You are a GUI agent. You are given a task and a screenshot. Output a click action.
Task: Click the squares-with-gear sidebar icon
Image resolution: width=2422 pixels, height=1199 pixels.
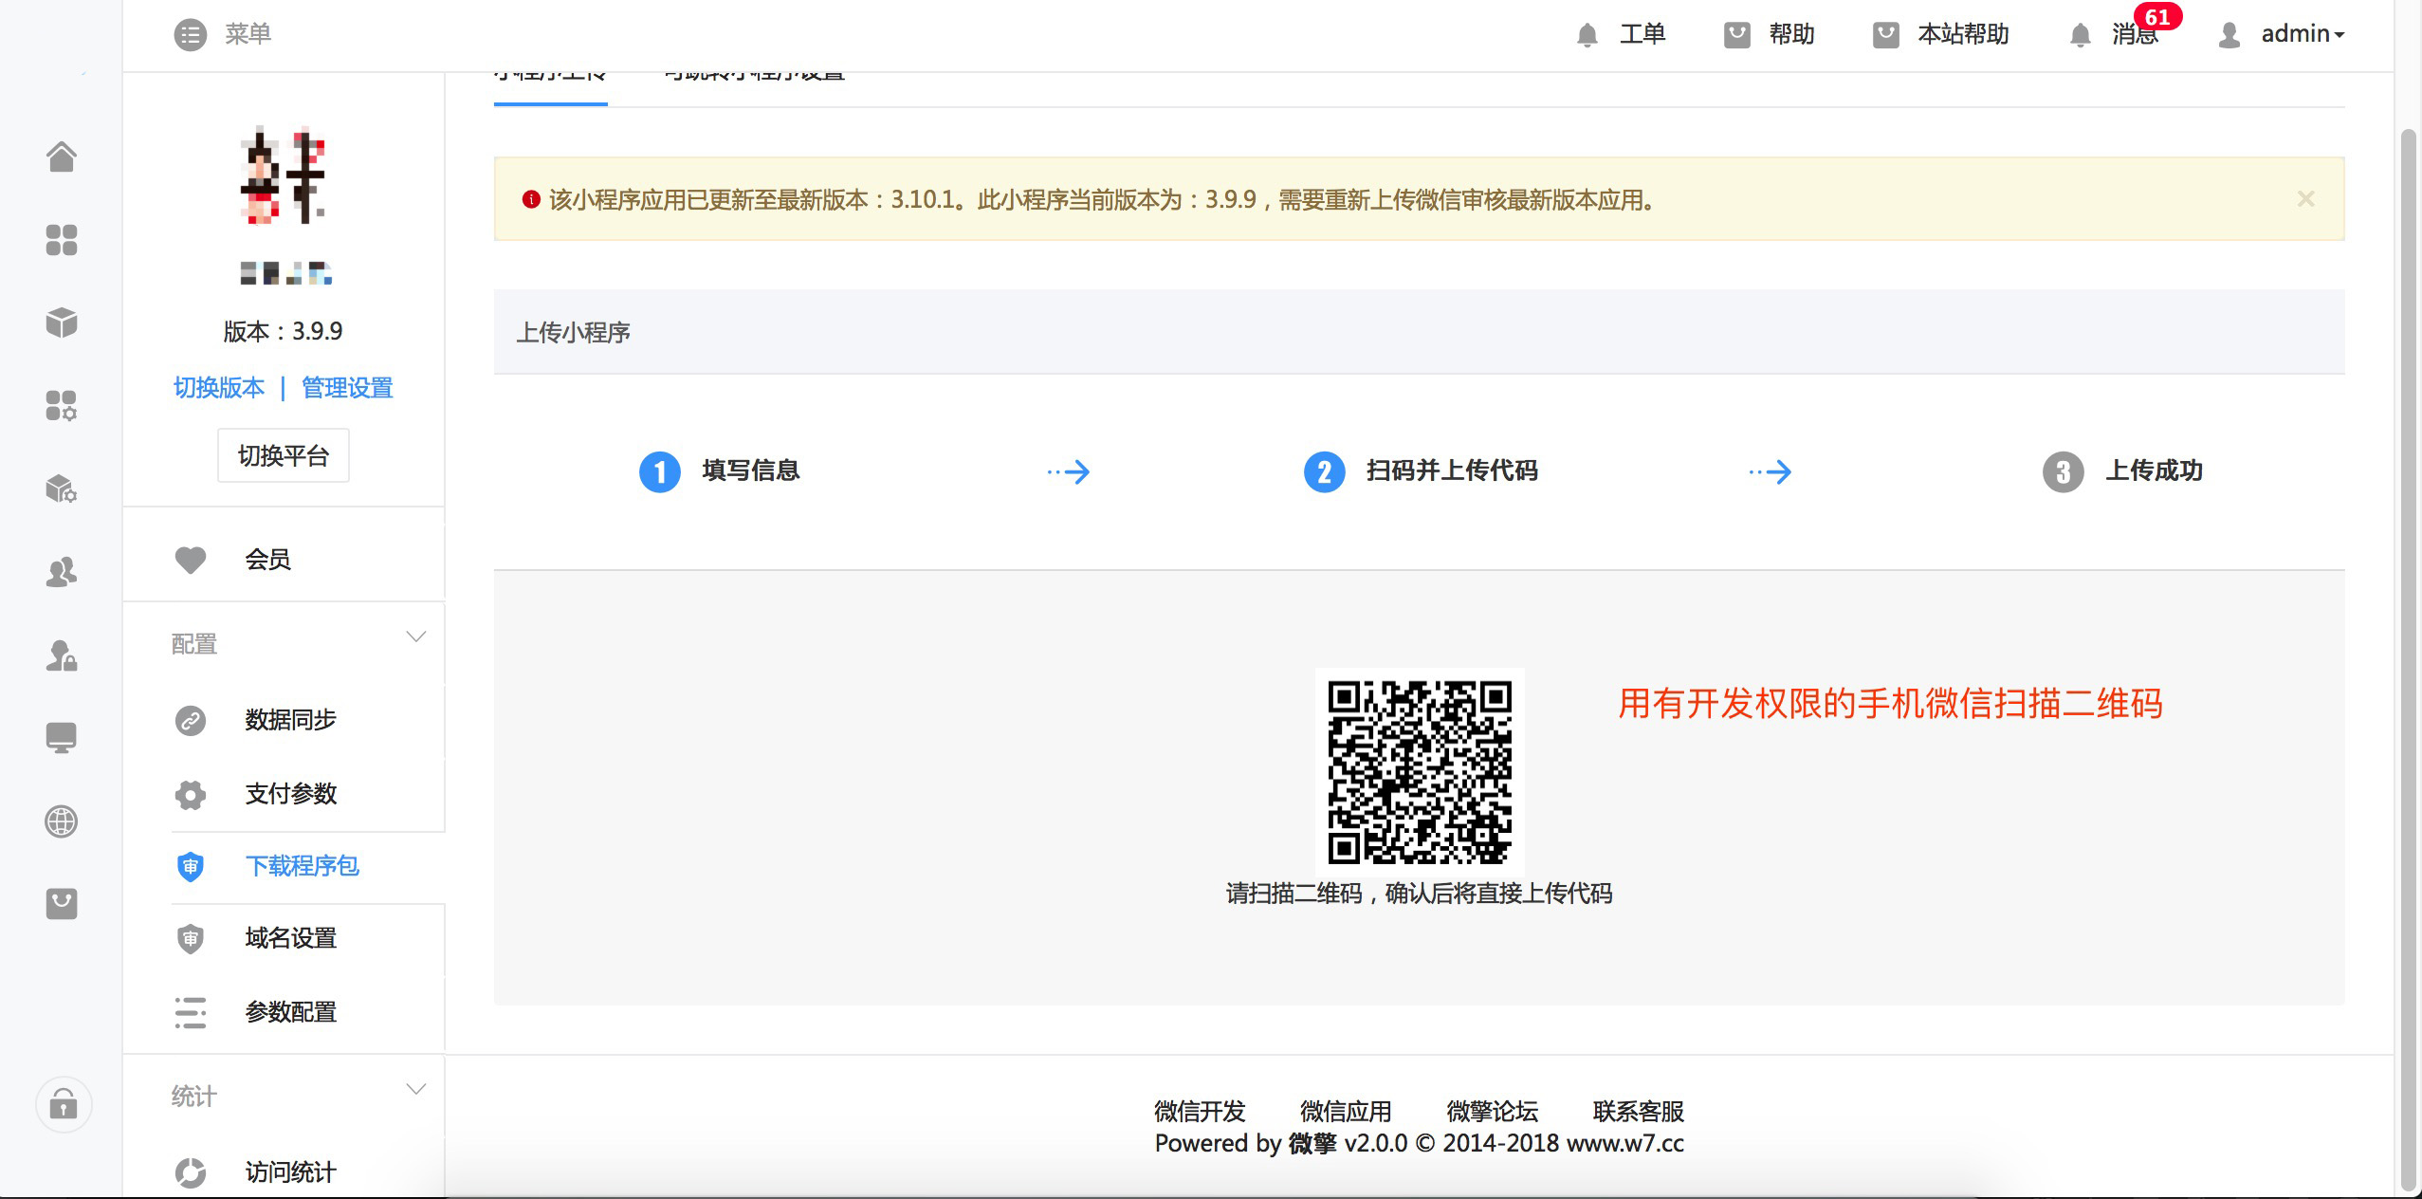(62, 406)
